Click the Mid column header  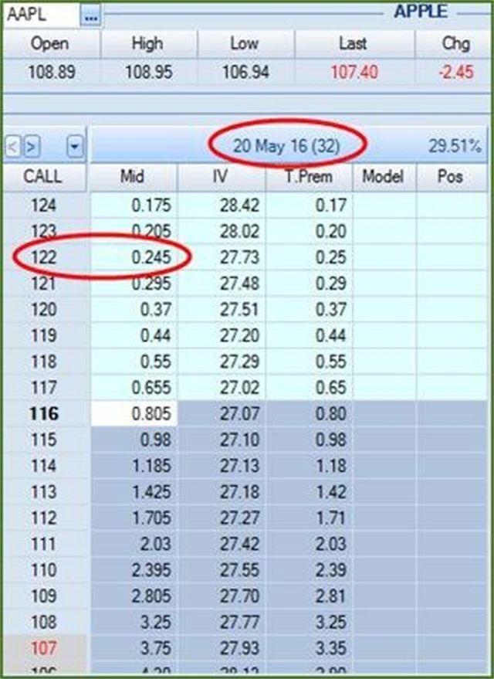click(x=133, y=177)
